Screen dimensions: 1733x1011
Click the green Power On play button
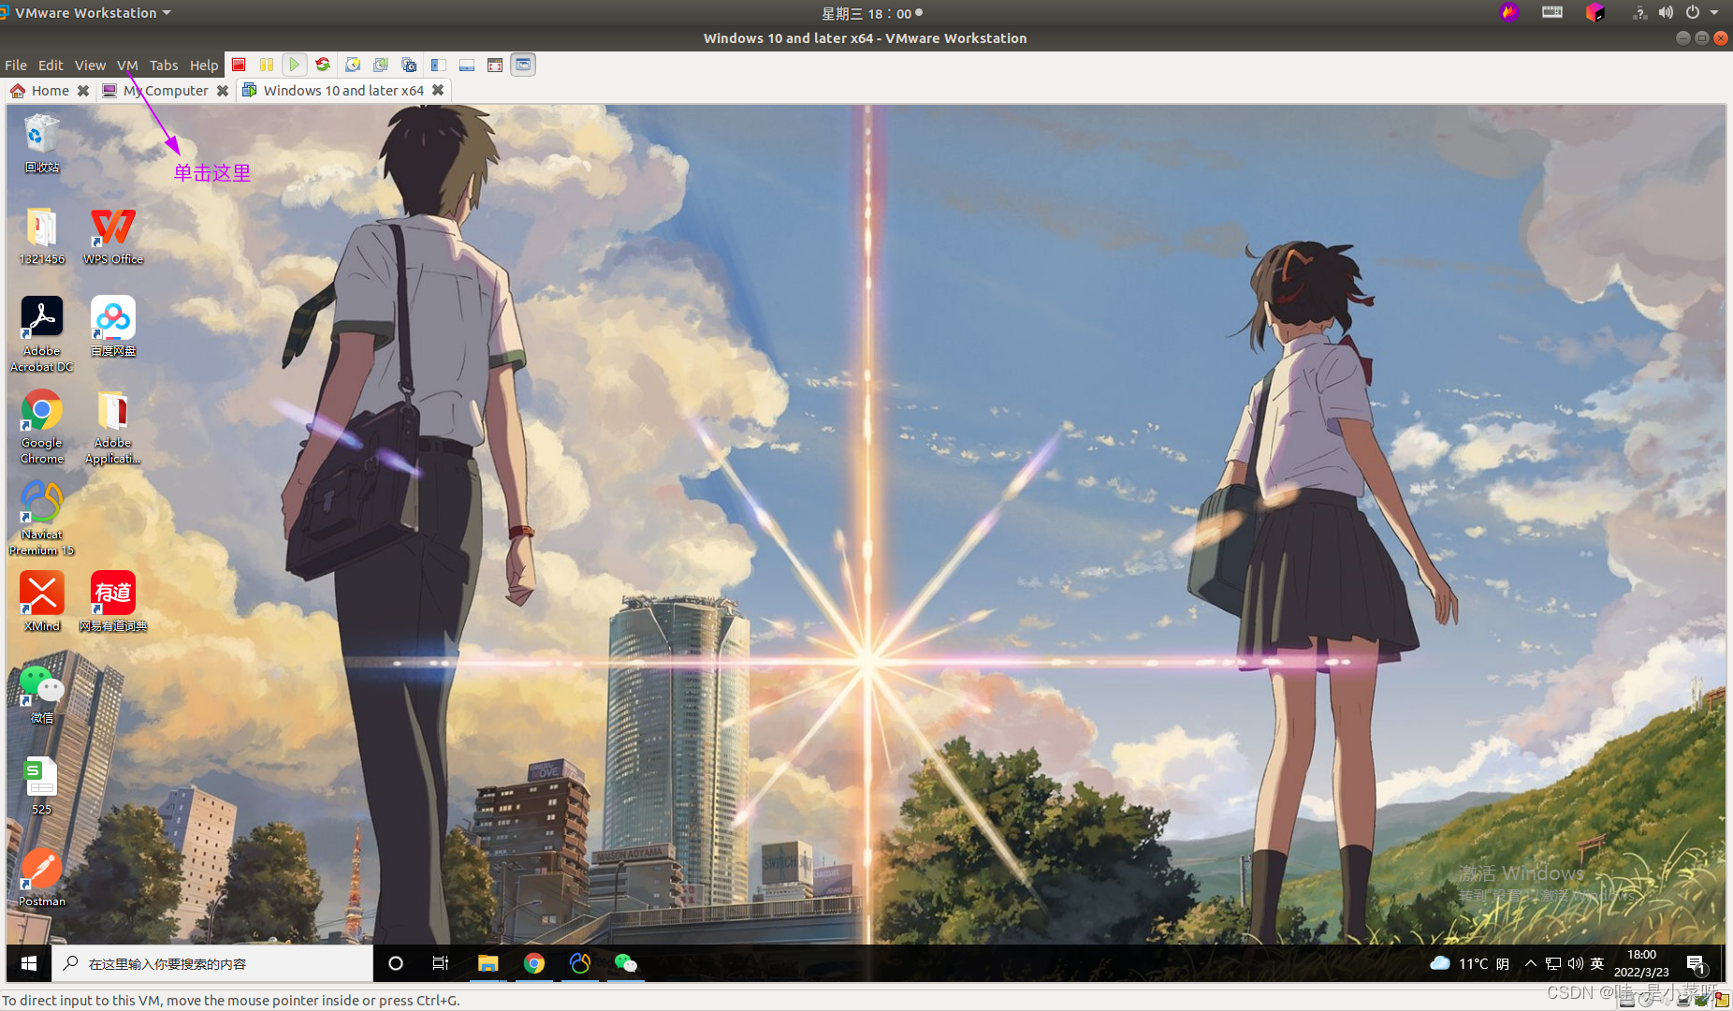click(x=295, y=65)
